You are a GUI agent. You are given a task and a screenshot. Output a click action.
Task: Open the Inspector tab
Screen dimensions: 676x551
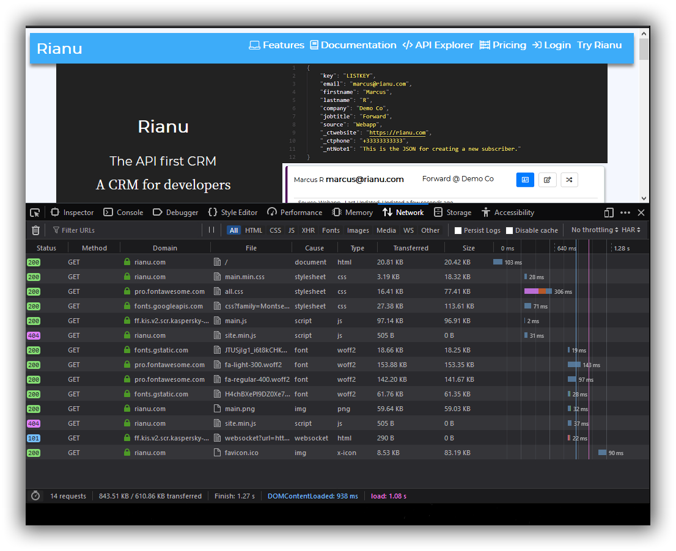72,213
